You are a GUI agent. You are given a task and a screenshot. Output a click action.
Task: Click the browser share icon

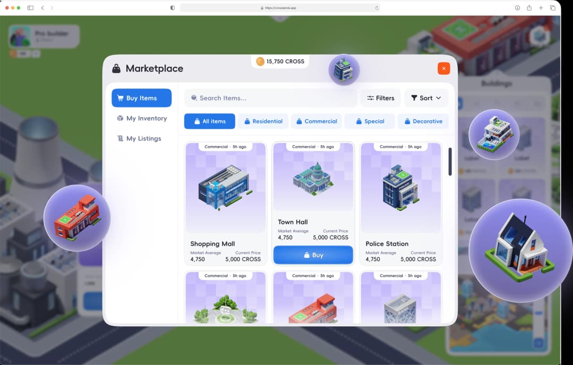tap(529, 7)
